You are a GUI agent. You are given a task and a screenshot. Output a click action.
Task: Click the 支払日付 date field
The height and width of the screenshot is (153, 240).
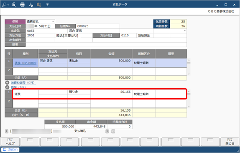coord(40,26)
